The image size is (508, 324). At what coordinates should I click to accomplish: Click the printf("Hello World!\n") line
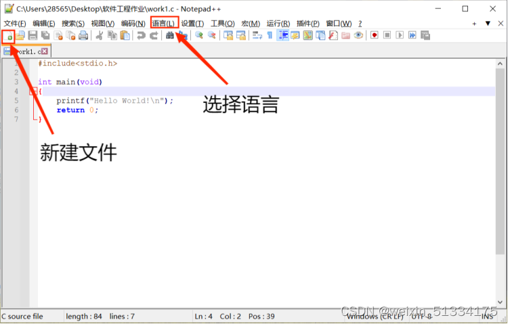coord(115,101)
